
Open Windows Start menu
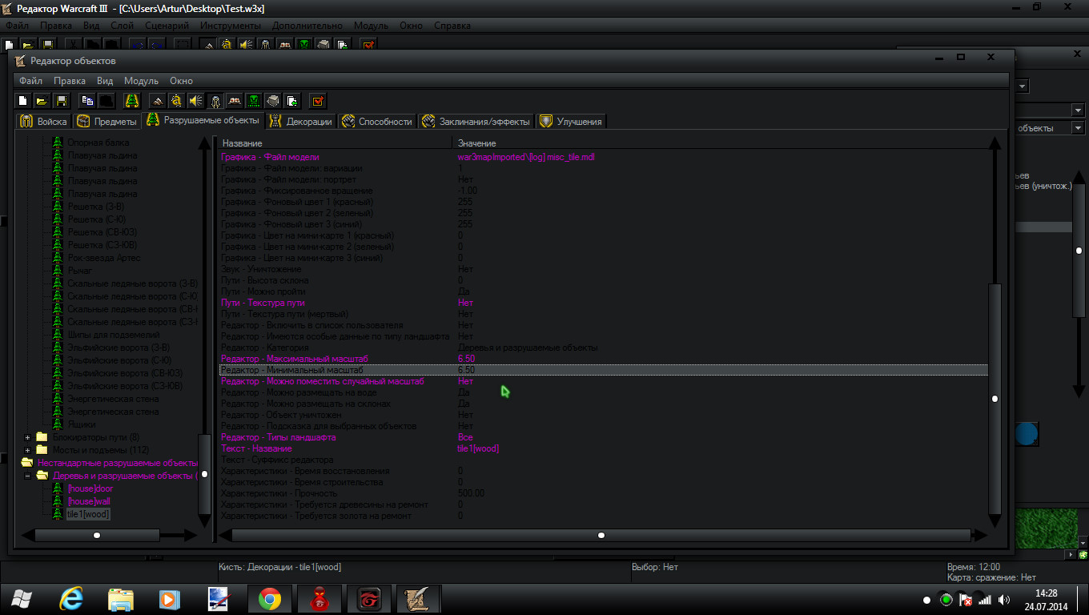coord(22,599)
